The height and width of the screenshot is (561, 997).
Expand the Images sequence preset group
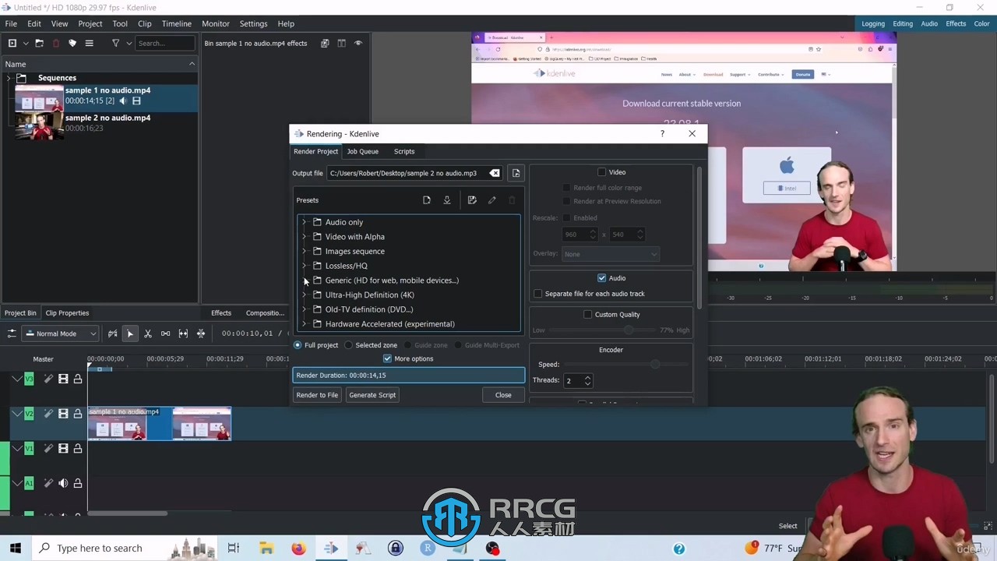point(304,251)
